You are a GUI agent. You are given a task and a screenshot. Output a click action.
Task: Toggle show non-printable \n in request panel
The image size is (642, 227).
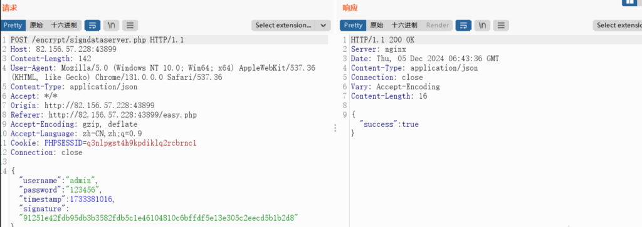tap(111, 25)
